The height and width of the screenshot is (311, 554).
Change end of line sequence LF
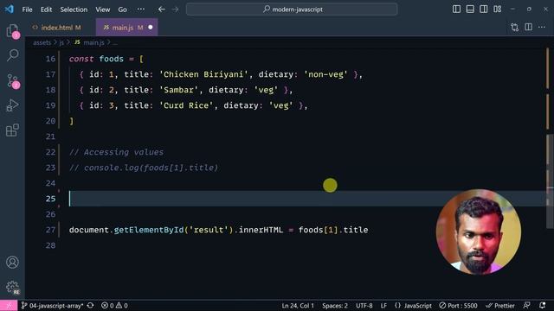(383, 306)
